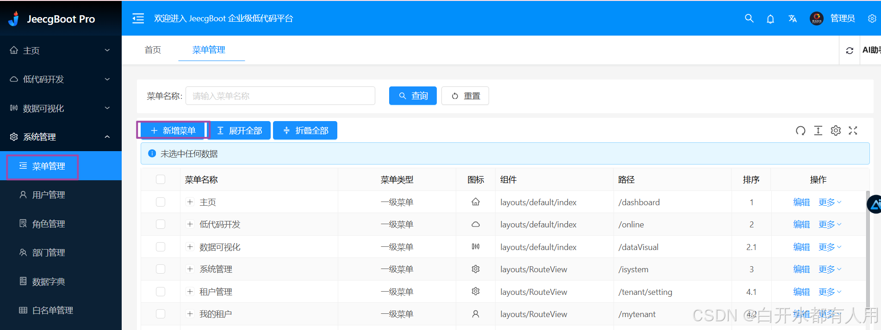Expand the 低代码开发 sidebar menu
The height and width of the screenshot is (330, 881).
61,79
